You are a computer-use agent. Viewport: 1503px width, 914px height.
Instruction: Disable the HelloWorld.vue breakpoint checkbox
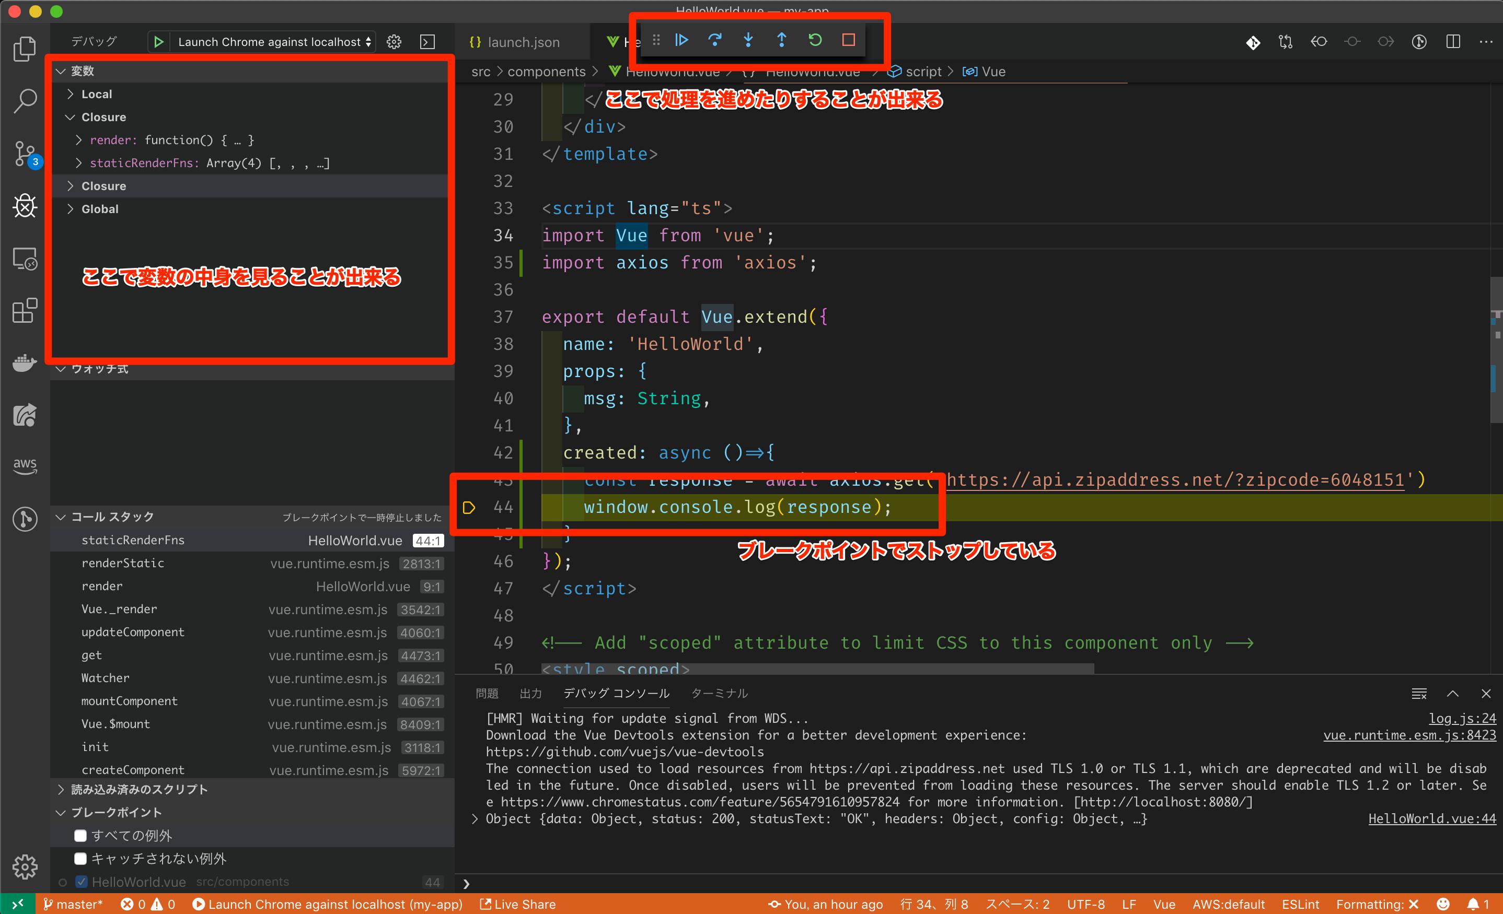pyautogui.click(x=80, y=881)
